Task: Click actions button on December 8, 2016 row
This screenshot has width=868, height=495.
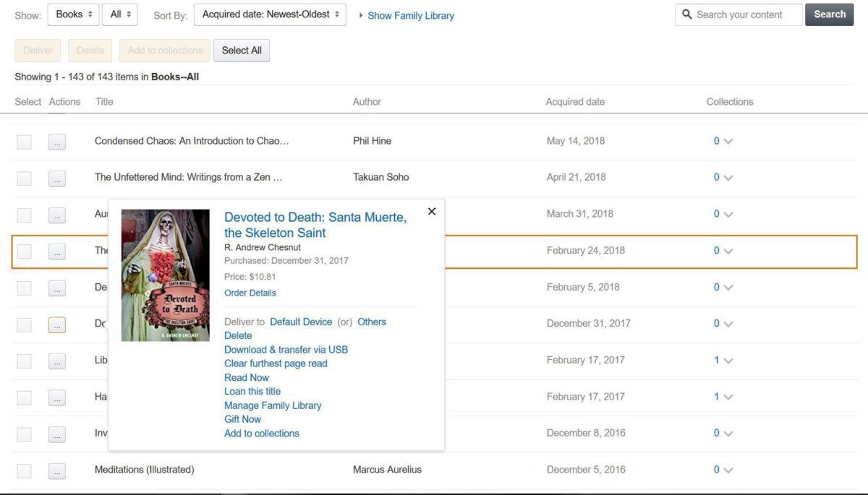Action: (x=57, y=434)
